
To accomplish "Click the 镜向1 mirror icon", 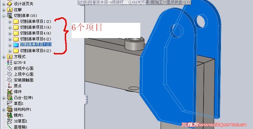I will coord(10,115).
